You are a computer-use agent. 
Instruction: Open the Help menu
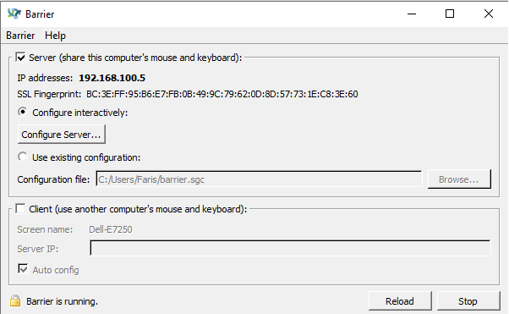tap(55, 36)
